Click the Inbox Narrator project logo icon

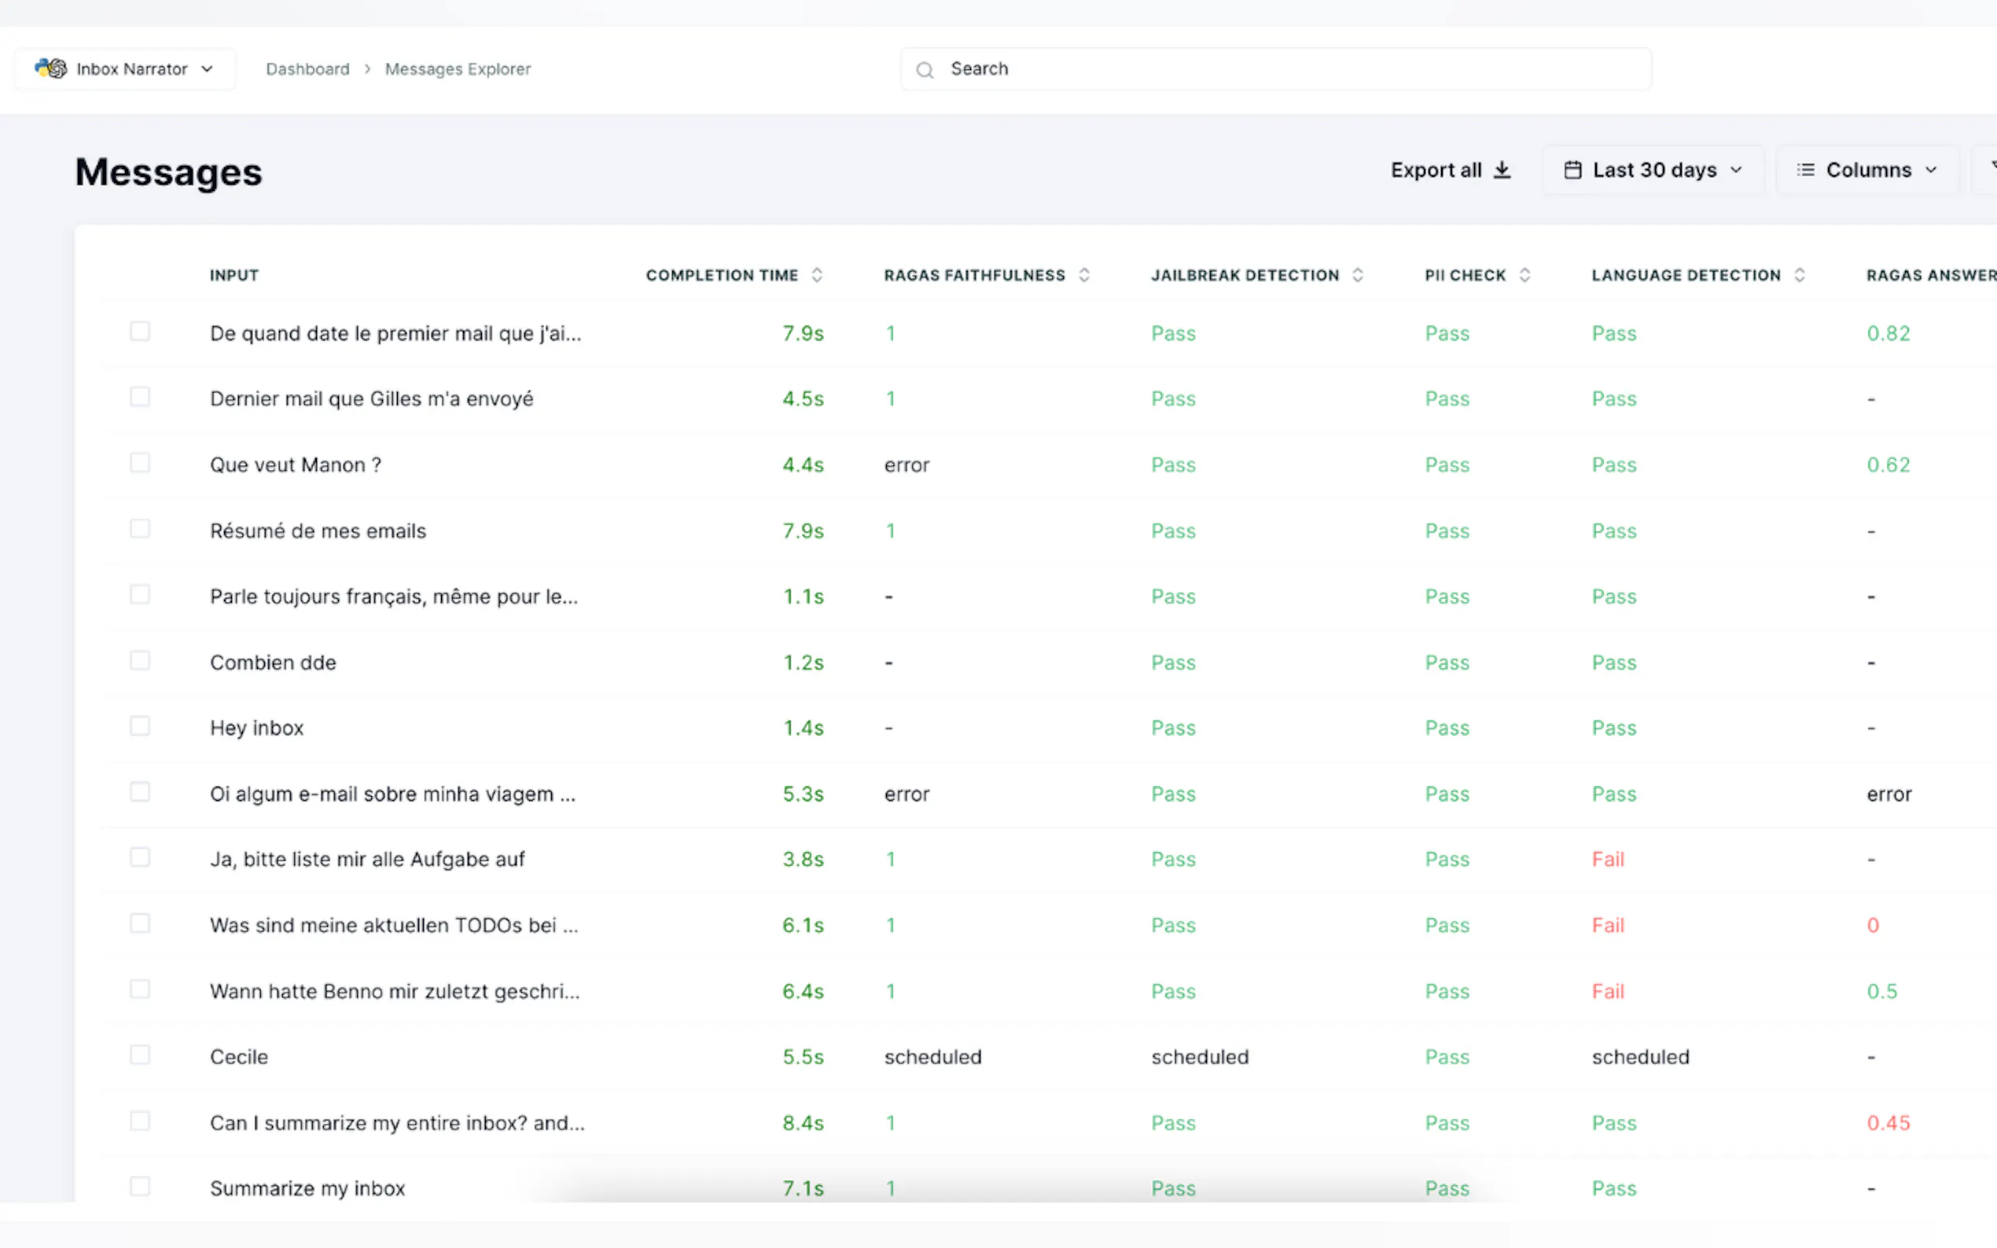click(x=51, y=68)
